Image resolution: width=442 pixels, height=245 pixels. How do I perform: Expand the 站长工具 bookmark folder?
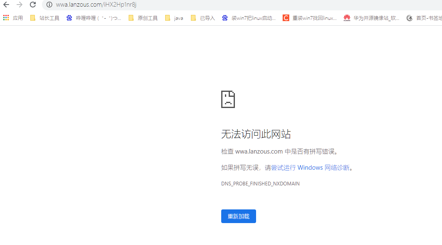click(x=45, y=18)
